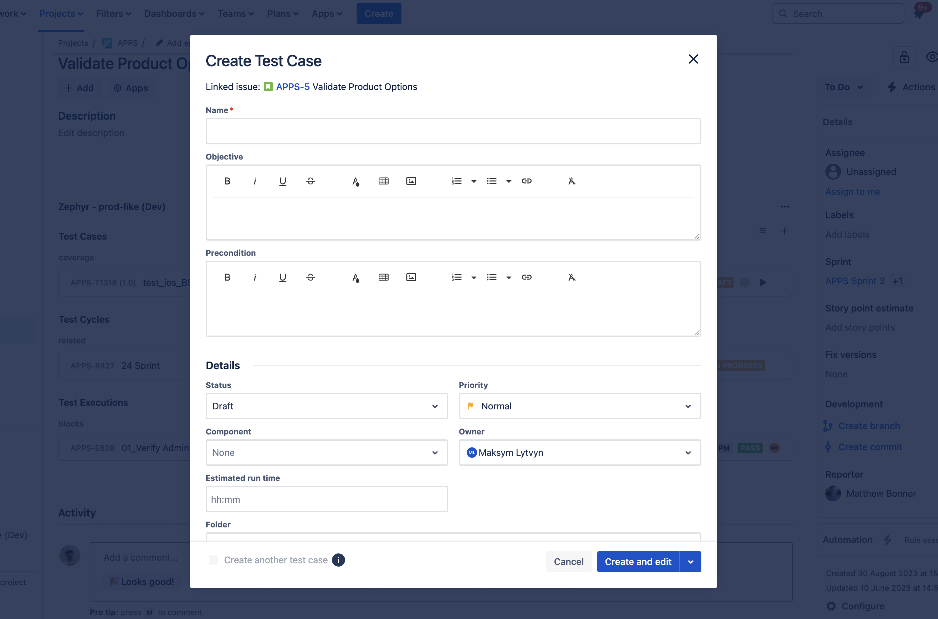Open the APPS-5 linked issue link
The image size is (938, 619).
pos(293,87)
